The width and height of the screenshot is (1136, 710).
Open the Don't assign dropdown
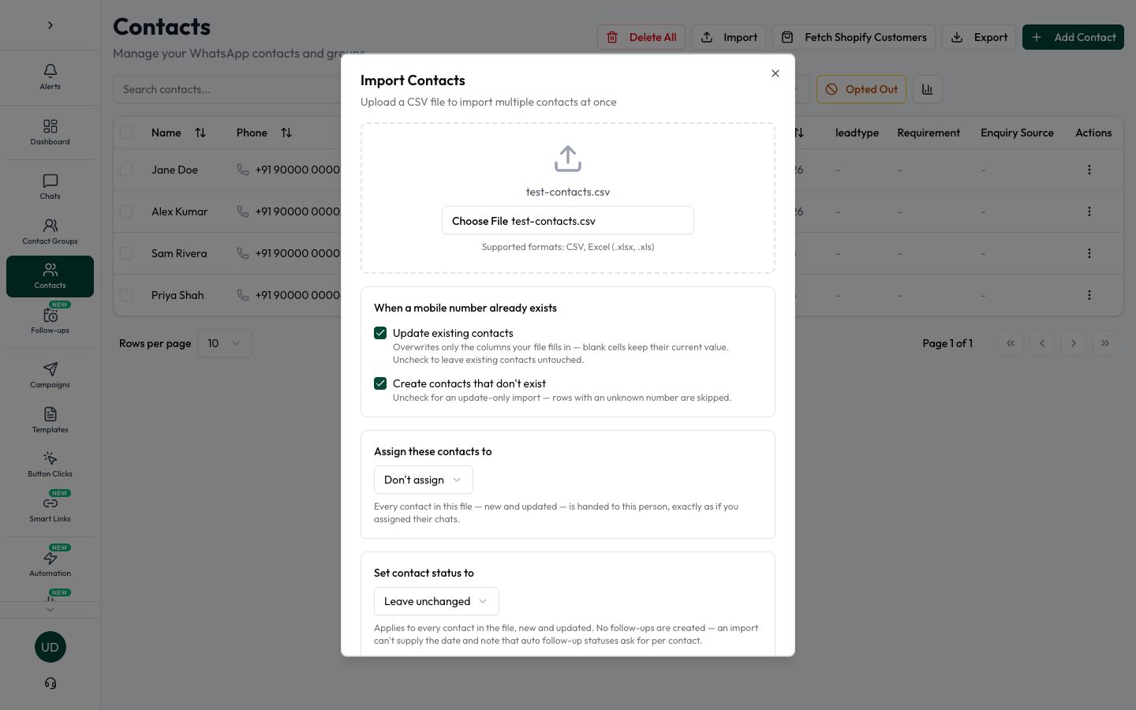[424, 480]
